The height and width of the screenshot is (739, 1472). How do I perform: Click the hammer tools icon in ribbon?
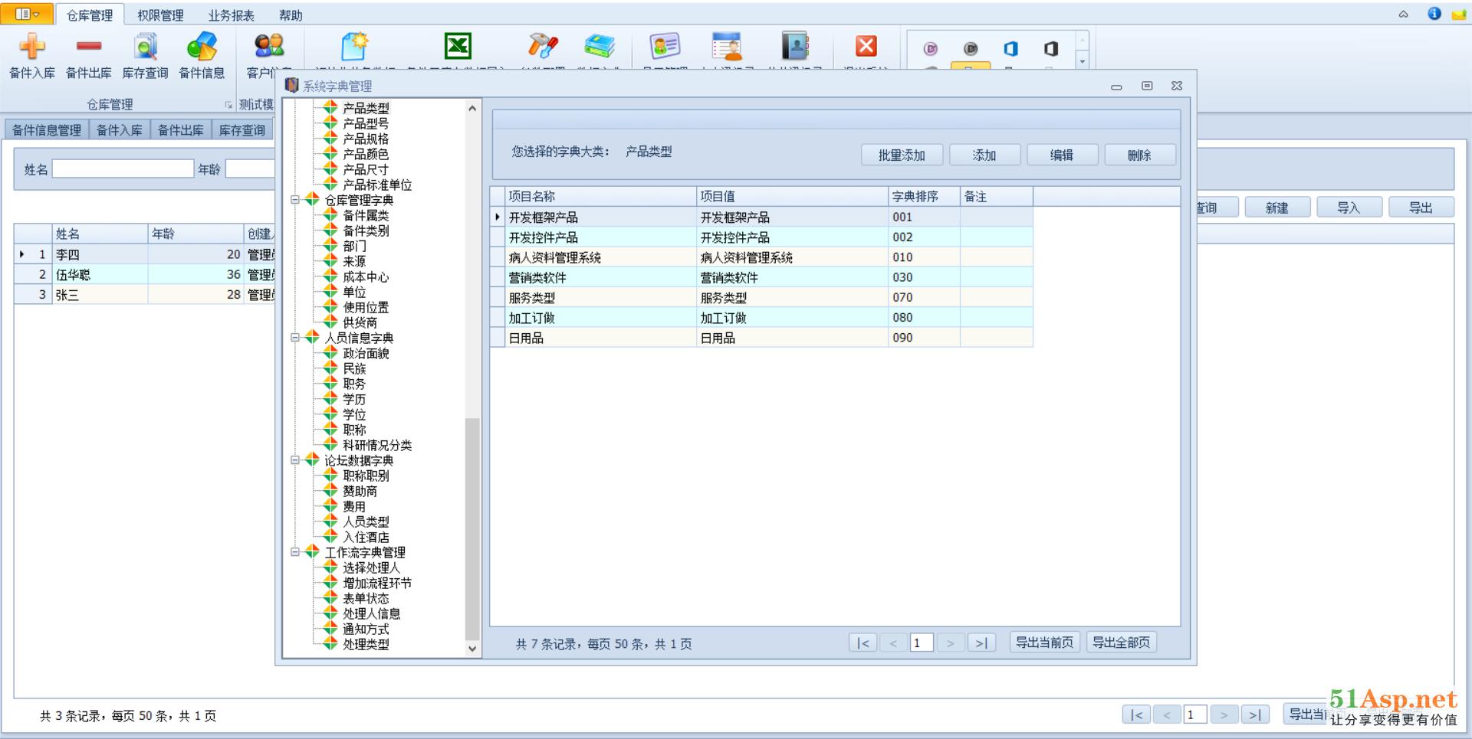click(542, 46)
